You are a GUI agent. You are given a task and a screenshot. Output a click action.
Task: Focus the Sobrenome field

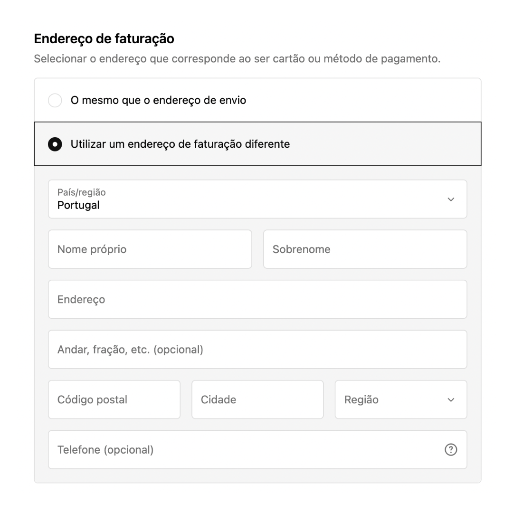click(365, 249)
